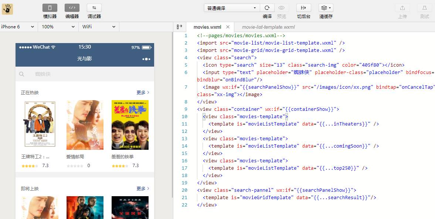
Task: Click the simulator panel vertical scrollbar
Action: [x=172, y=114]
